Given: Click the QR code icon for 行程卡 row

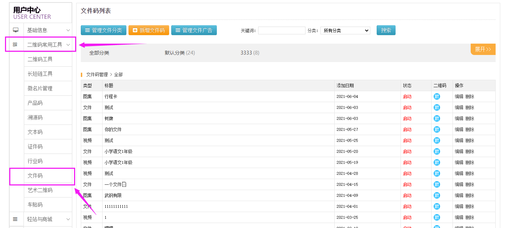Looking at the screenshot, I should pos(437,96).
